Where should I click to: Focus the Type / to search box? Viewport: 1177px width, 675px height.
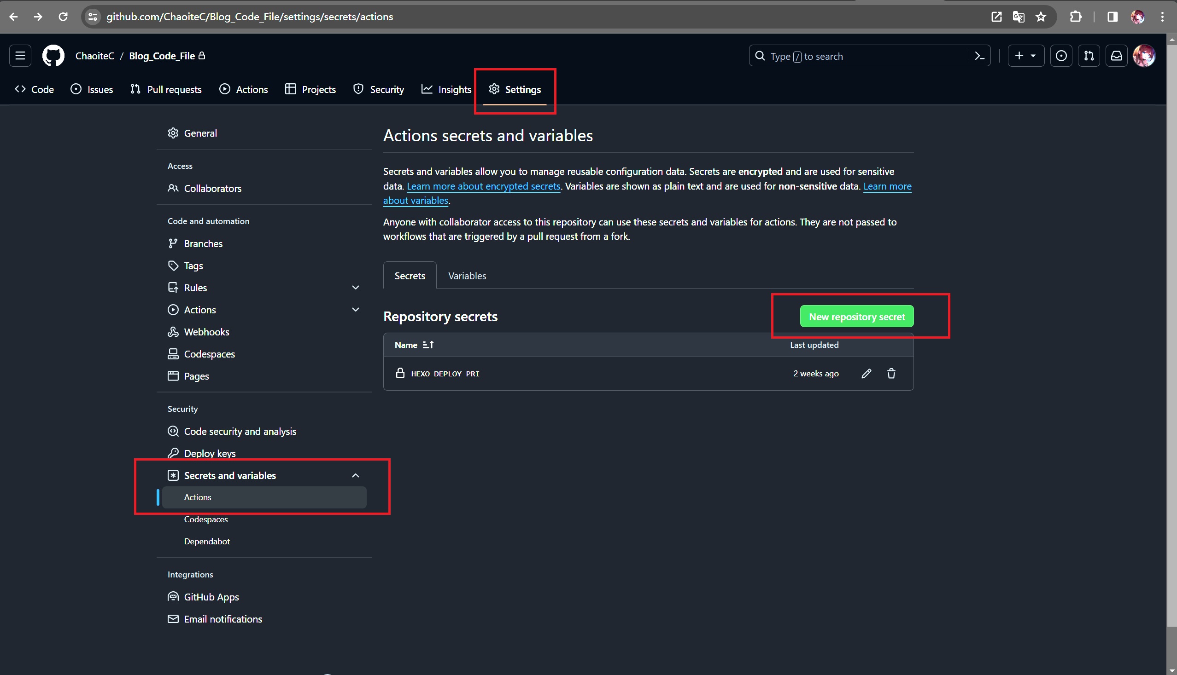tap(859, 56)
